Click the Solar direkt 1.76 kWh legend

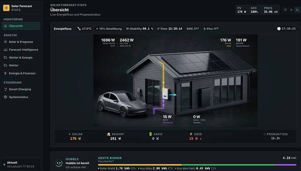pos(117,168)
